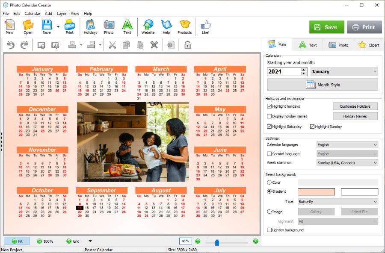Viewport: 385px width, 253px height.
Task: Uncheck Highlight Saturday
Action: (x=269, y=126)
